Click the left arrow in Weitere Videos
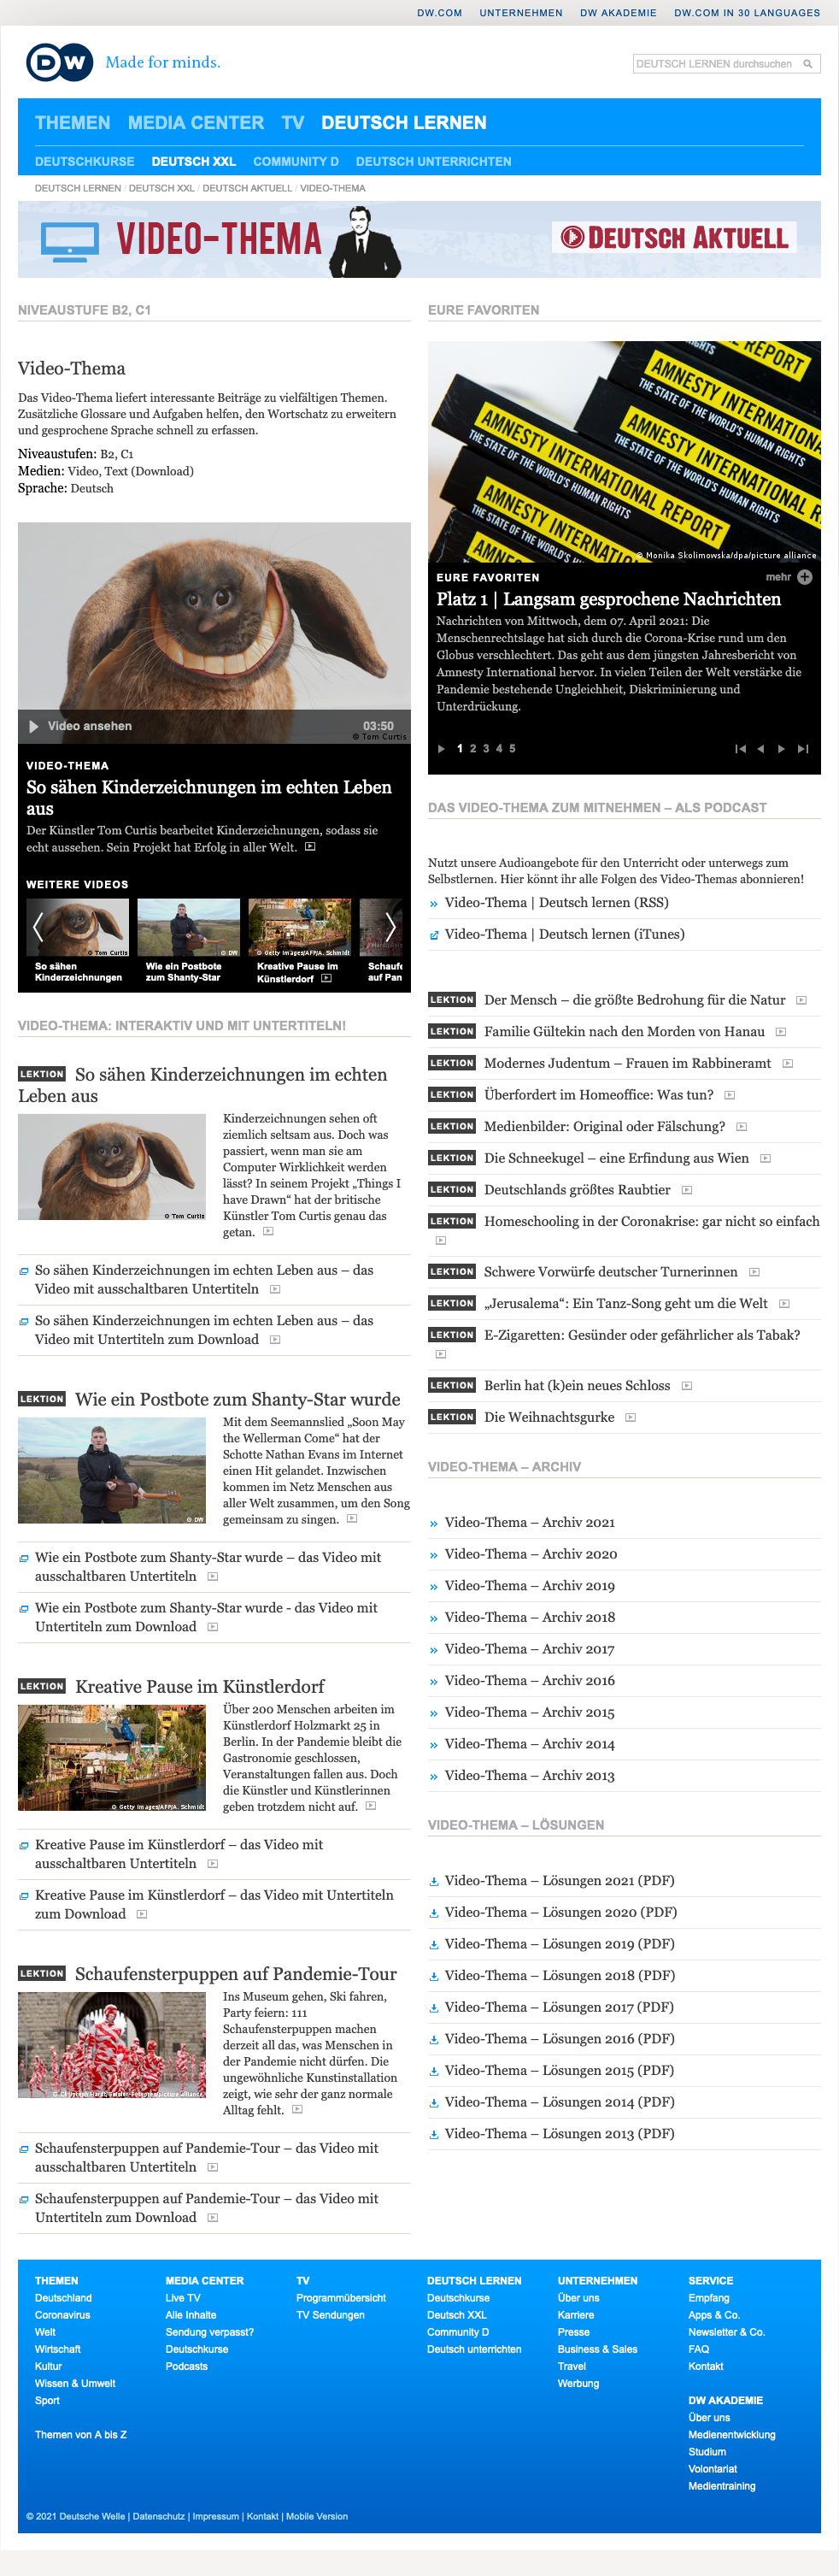 pyautogui.click(x=37, y=927)
